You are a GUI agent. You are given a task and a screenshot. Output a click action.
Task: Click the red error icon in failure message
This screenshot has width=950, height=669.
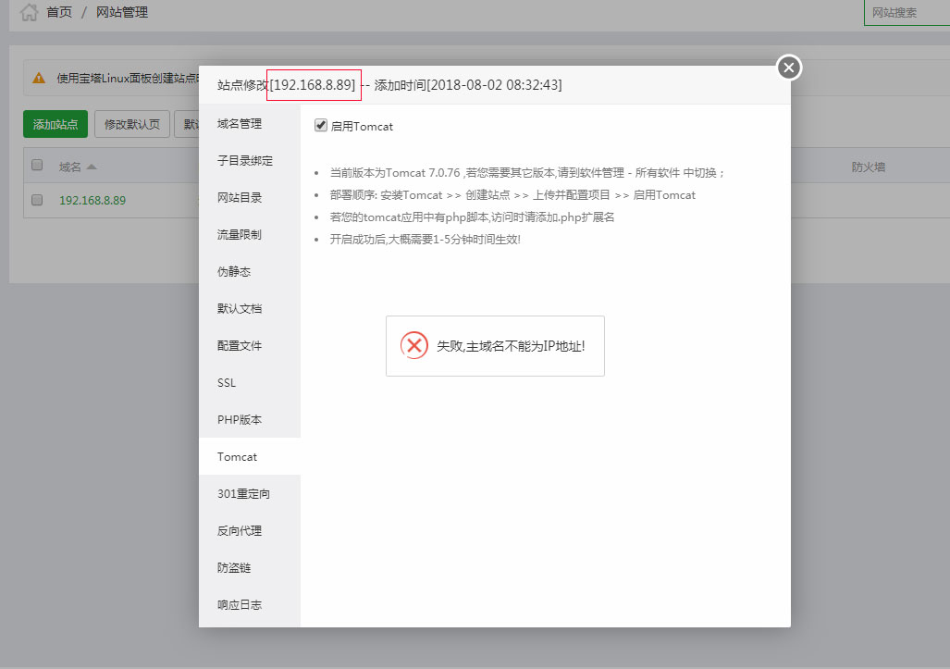[x=413, y=345]
